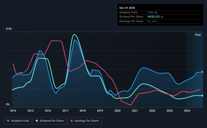This screenshot has height=128, width=207.
Task: Click the Dec 01 2024 tooltip date
Action: coord(127,8)
